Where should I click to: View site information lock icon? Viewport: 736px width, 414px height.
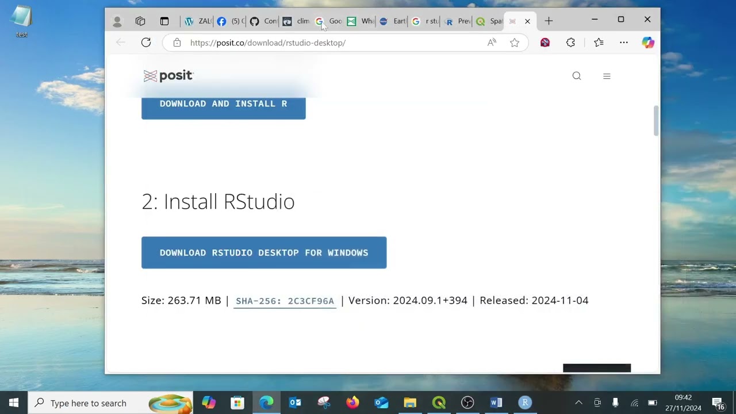pyautogui.click(x=177, y=43)
